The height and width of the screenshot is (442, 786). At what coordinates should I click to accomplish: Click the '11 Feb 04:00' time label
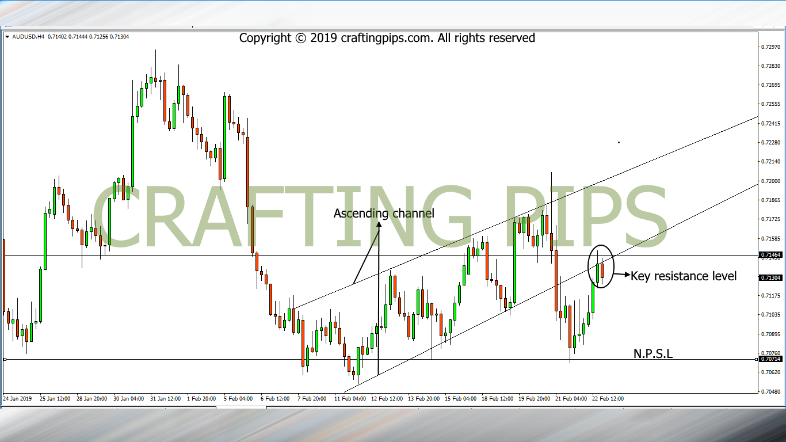[349, 398]
